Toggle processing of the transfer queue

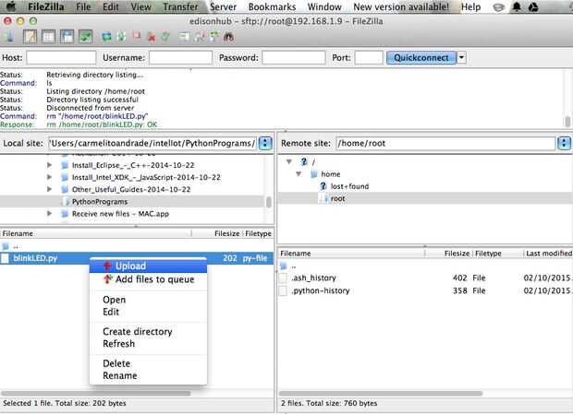[x=121, y=37]
